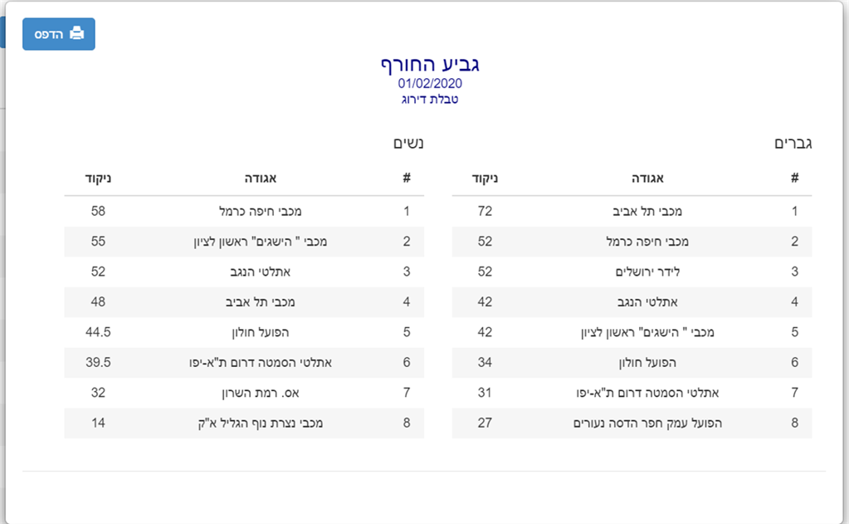Viewport: 849px width, 524px height.
Task: Select men's row הפועל חולון with 34 points
Action: pos(632,363)
